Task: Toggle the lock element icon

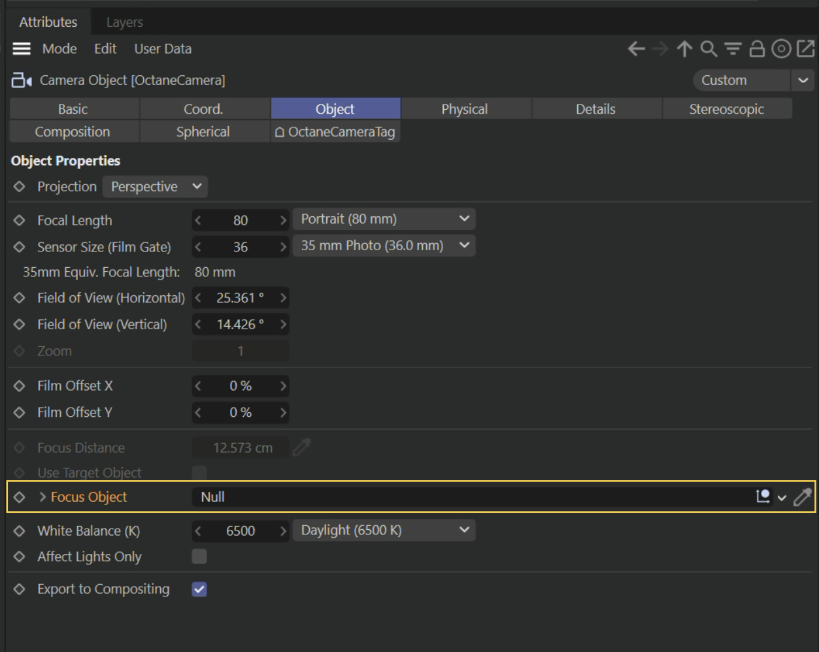Action: [x=757, y=49]
